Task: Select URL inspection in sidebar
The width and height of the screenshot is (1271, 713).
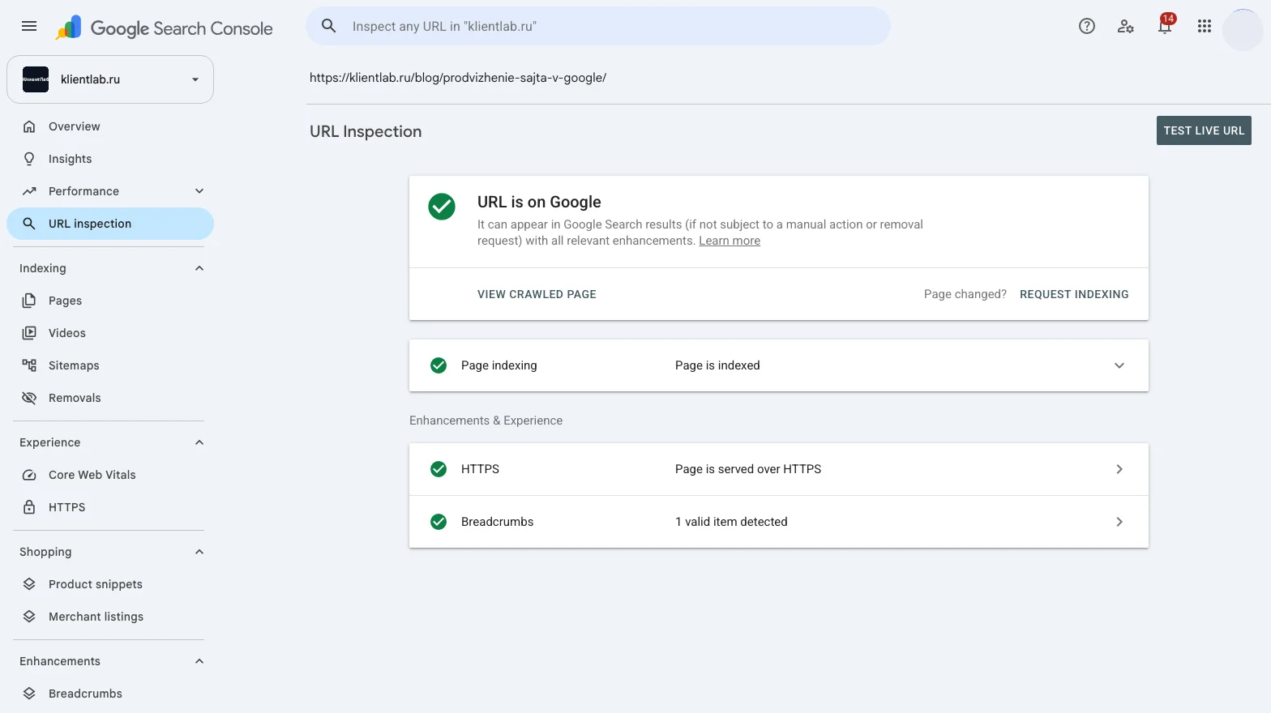Action: click(x=110, y=224)
